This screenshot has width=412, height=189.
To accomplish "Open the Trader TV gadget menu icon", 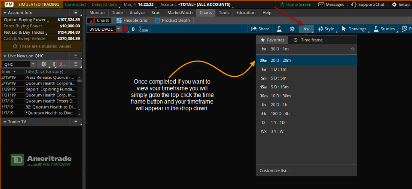I will pyautogui.click(x=75, y=122).
